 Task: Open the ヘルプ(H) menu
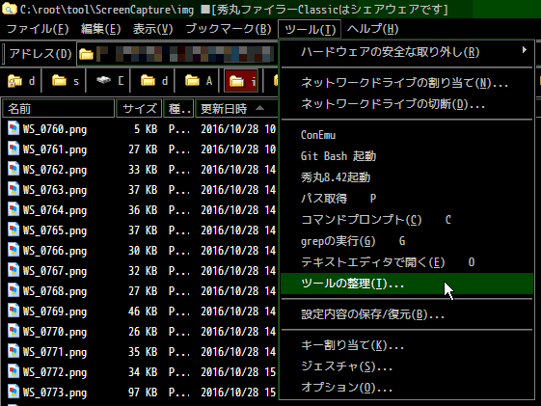coord(372,29)
